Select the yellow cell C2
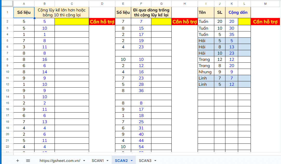281x164 pixels. click(x=72, y=22)
